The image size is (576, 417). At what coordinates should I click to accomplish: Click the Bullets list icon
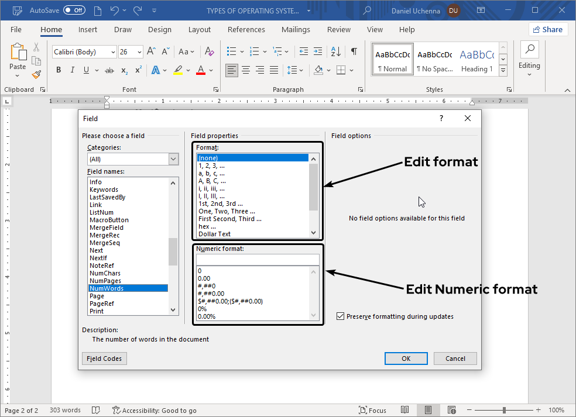231,51
